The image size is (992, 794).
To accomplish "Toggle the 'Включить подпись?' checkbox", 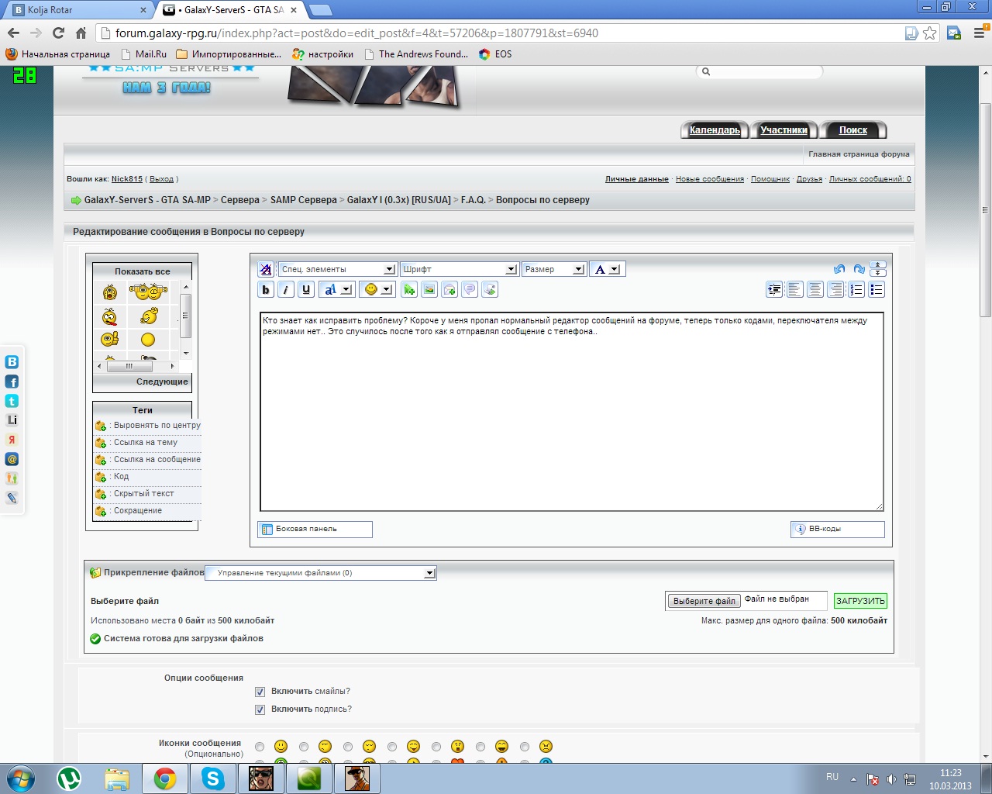I will coord(260,709).
